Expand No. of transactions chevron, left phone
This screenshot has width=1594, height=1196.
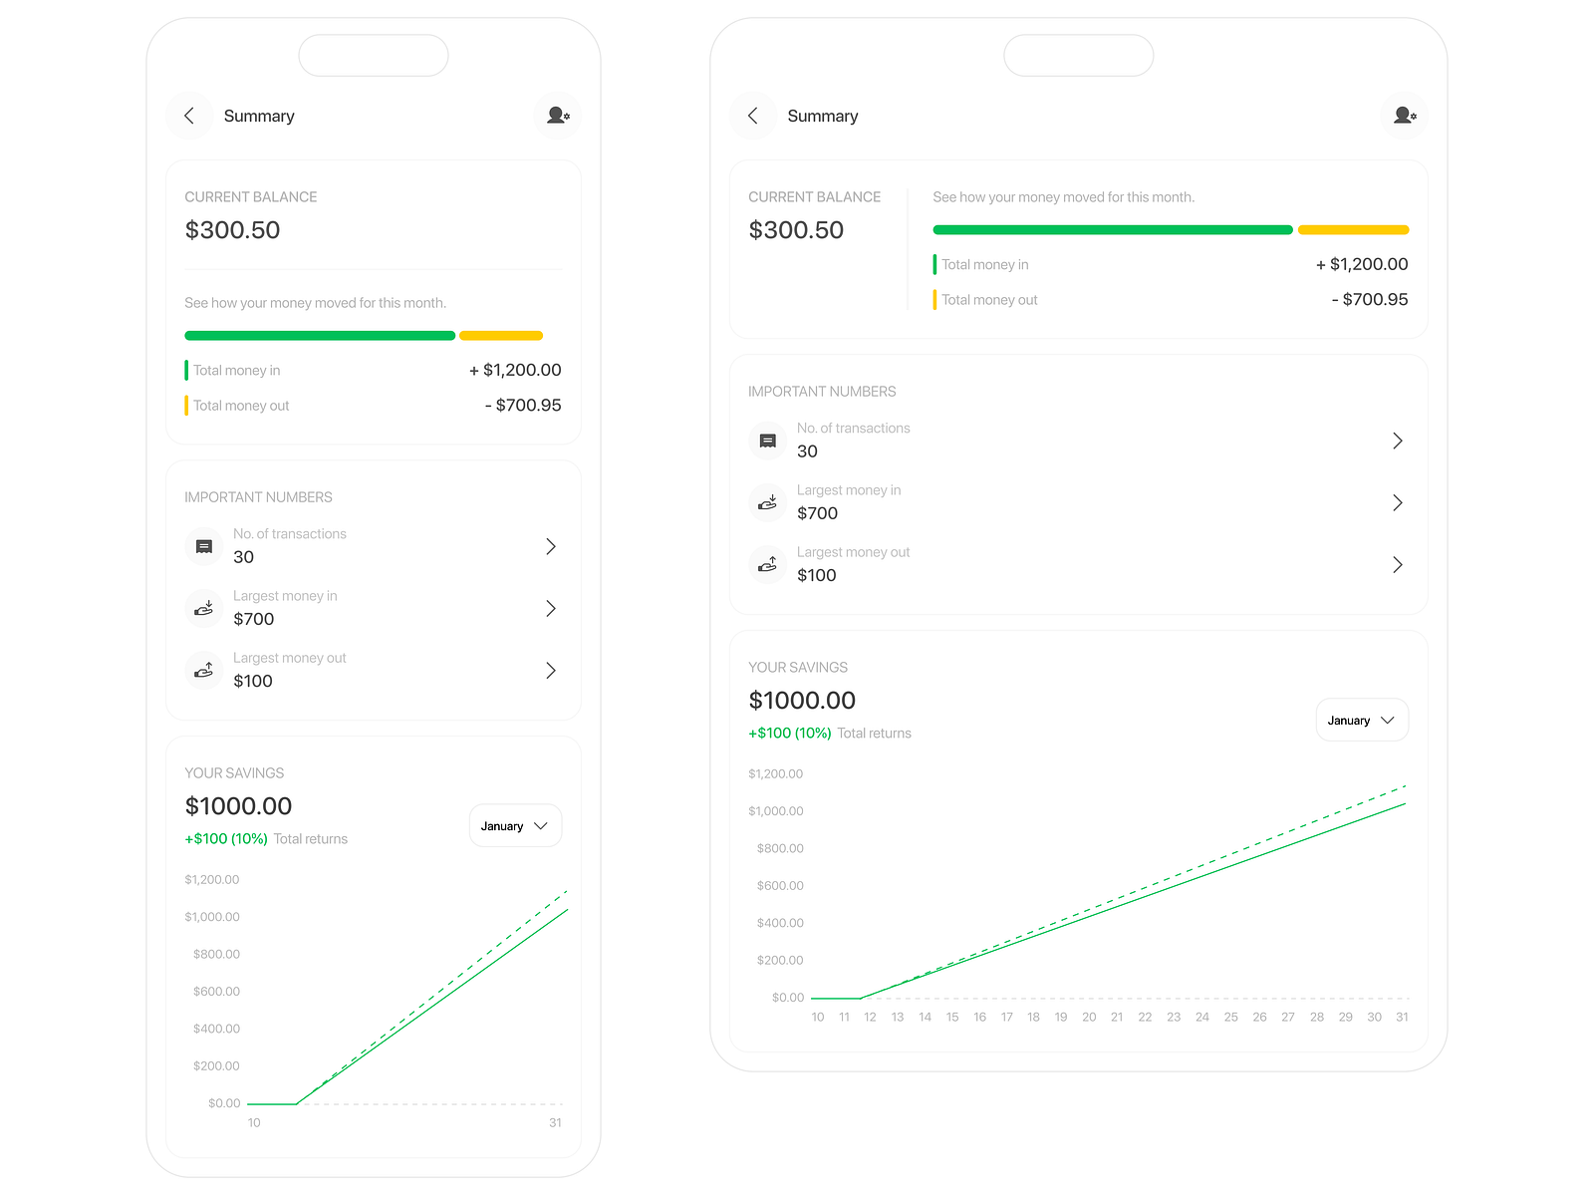coord(551,546)
